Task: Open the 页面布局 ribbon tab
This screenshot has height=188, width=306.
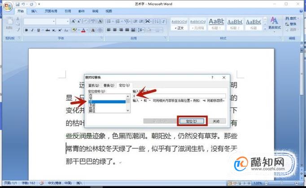Action: (51, 11)
